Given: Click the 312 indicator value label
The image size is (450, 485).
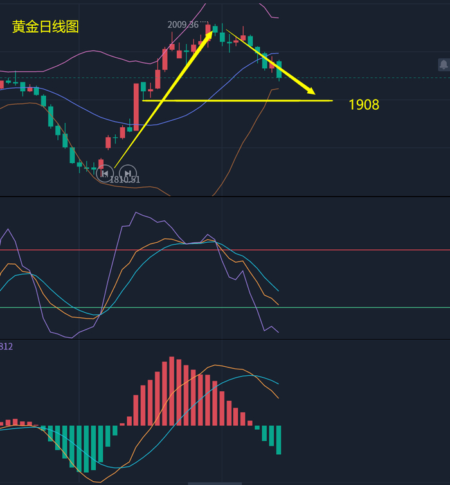Looking at the screenshot, I should 6,346.
